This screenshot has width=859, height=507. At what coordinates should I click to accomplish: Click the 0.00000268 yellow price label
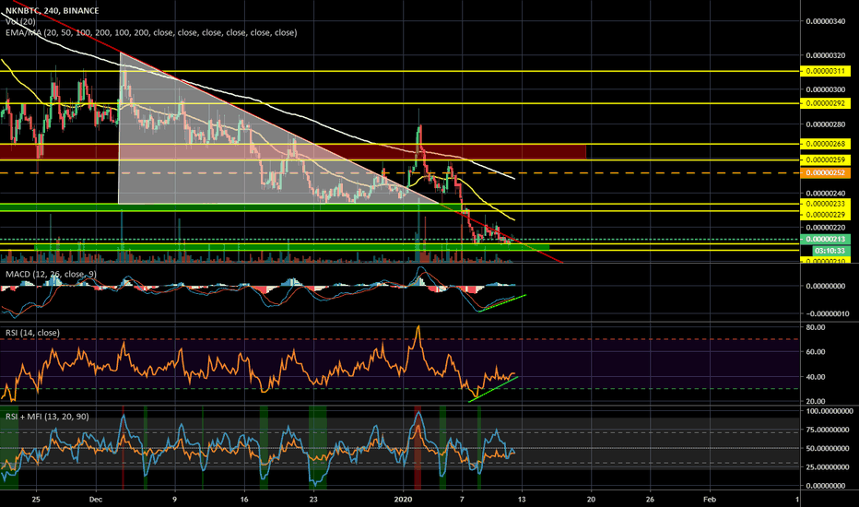pyautogui.click(x=825, y=144)
